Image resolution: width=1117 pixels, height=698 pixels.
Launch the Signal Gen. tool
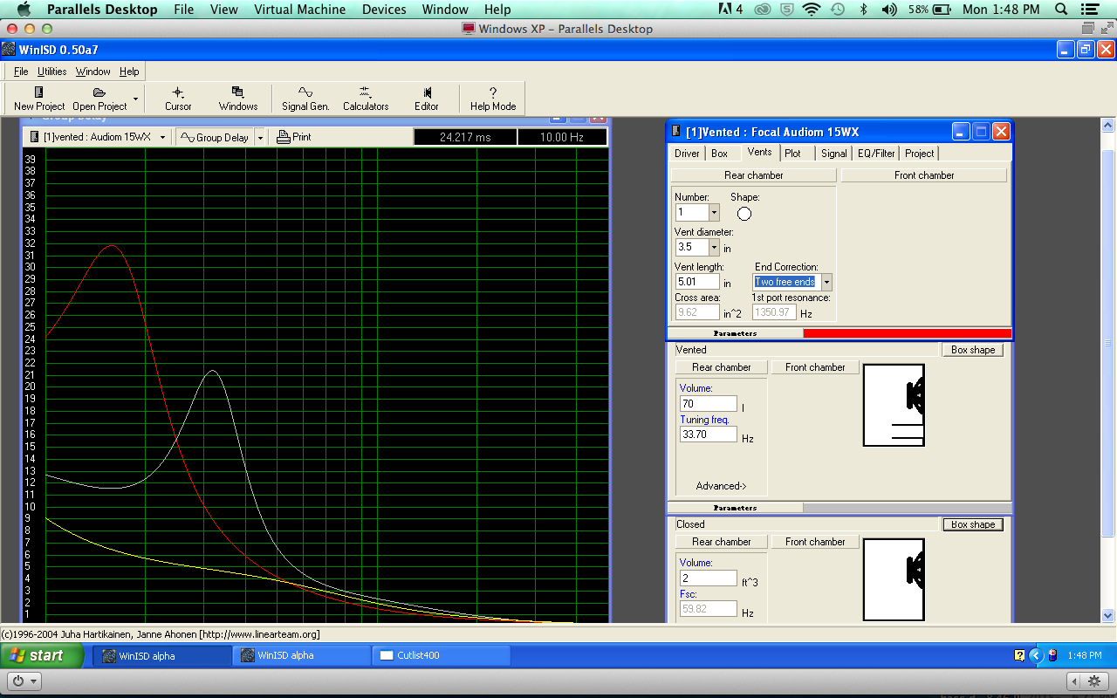pyautogui.click(x=305, y=98)
